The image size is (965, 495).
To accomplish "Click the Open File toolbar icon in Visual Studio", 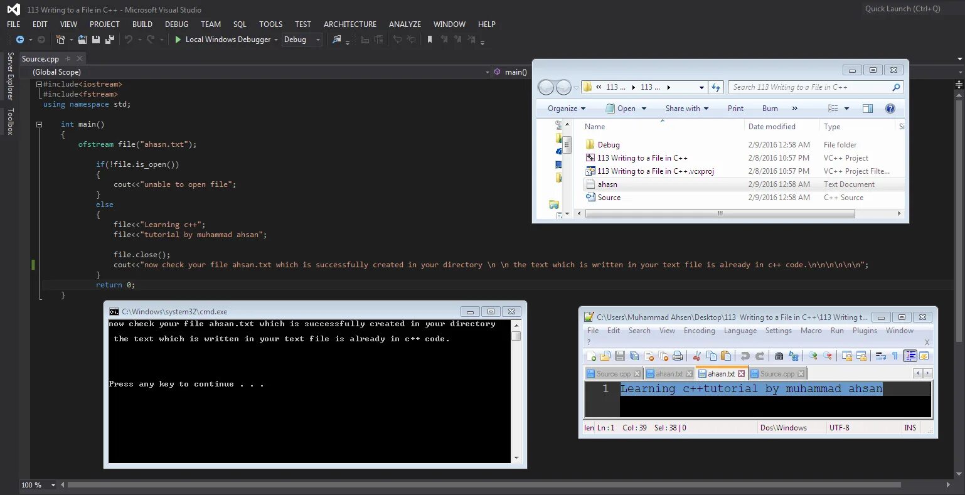I will pyautogui.click(x=82, y=40).
